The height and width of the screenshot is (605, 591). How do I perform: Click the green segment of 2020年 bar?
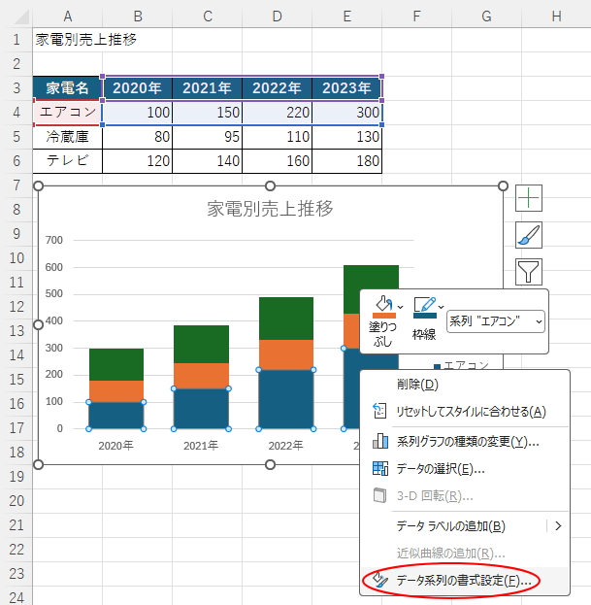(115, 363)
